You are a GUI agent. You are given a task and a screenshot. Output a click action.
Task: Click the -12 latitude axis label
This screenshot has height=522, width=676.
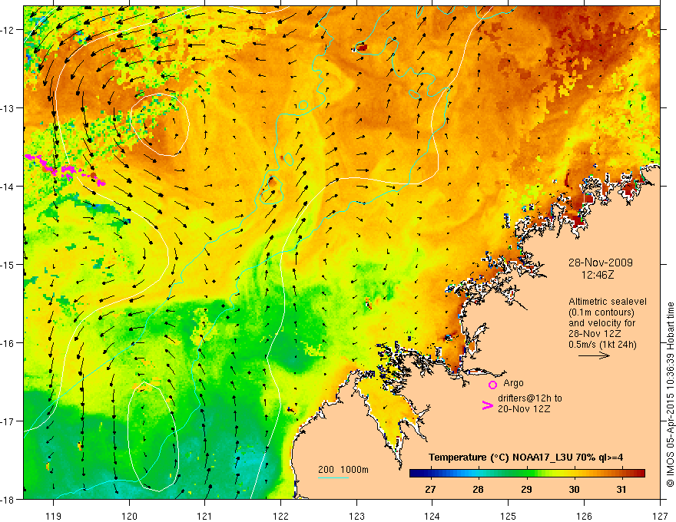pyautogui.click(x=8, y=30)
